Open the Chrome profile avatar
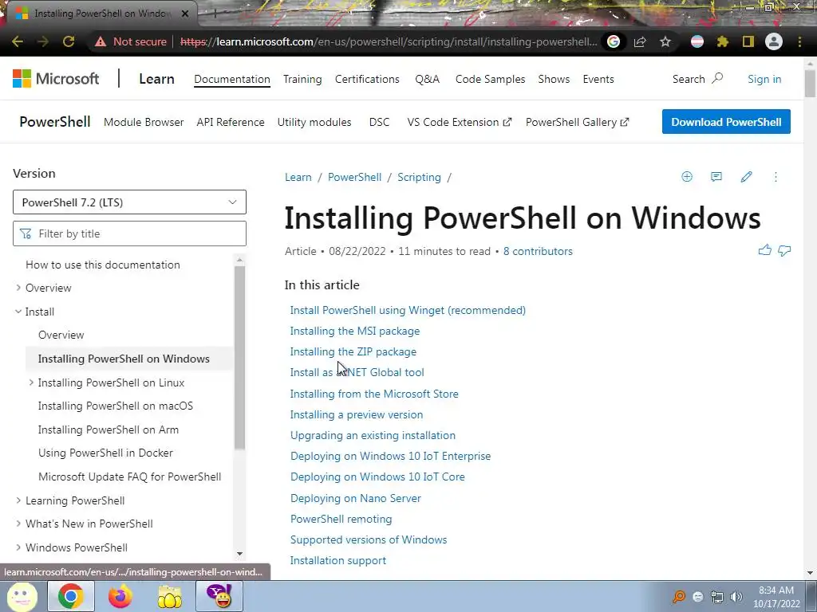Viewport: 817px width, 612px height. (774, 41)
